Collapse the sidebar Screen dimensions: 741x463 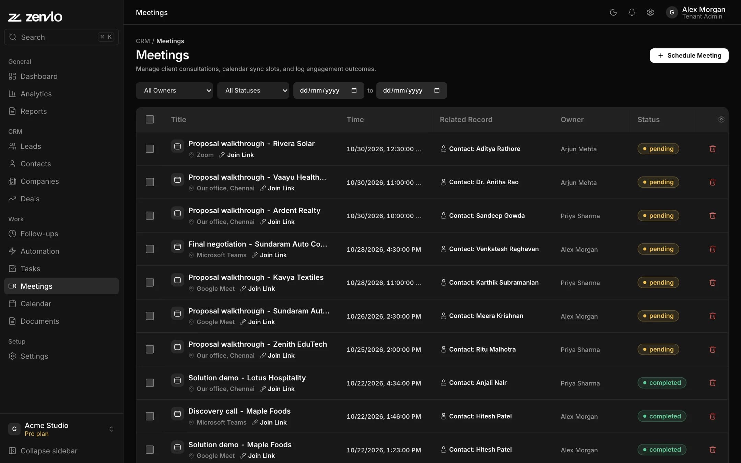pyautogui.click(x=61, y=451)
